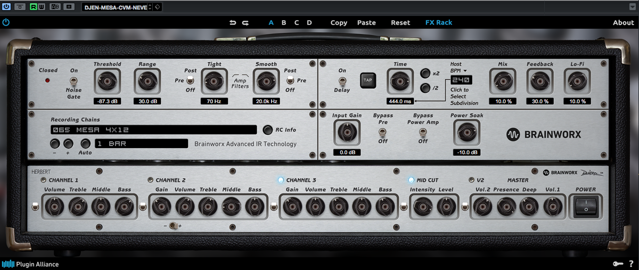
Task: Click the host A/B compare icon
Action: [55, 7]
